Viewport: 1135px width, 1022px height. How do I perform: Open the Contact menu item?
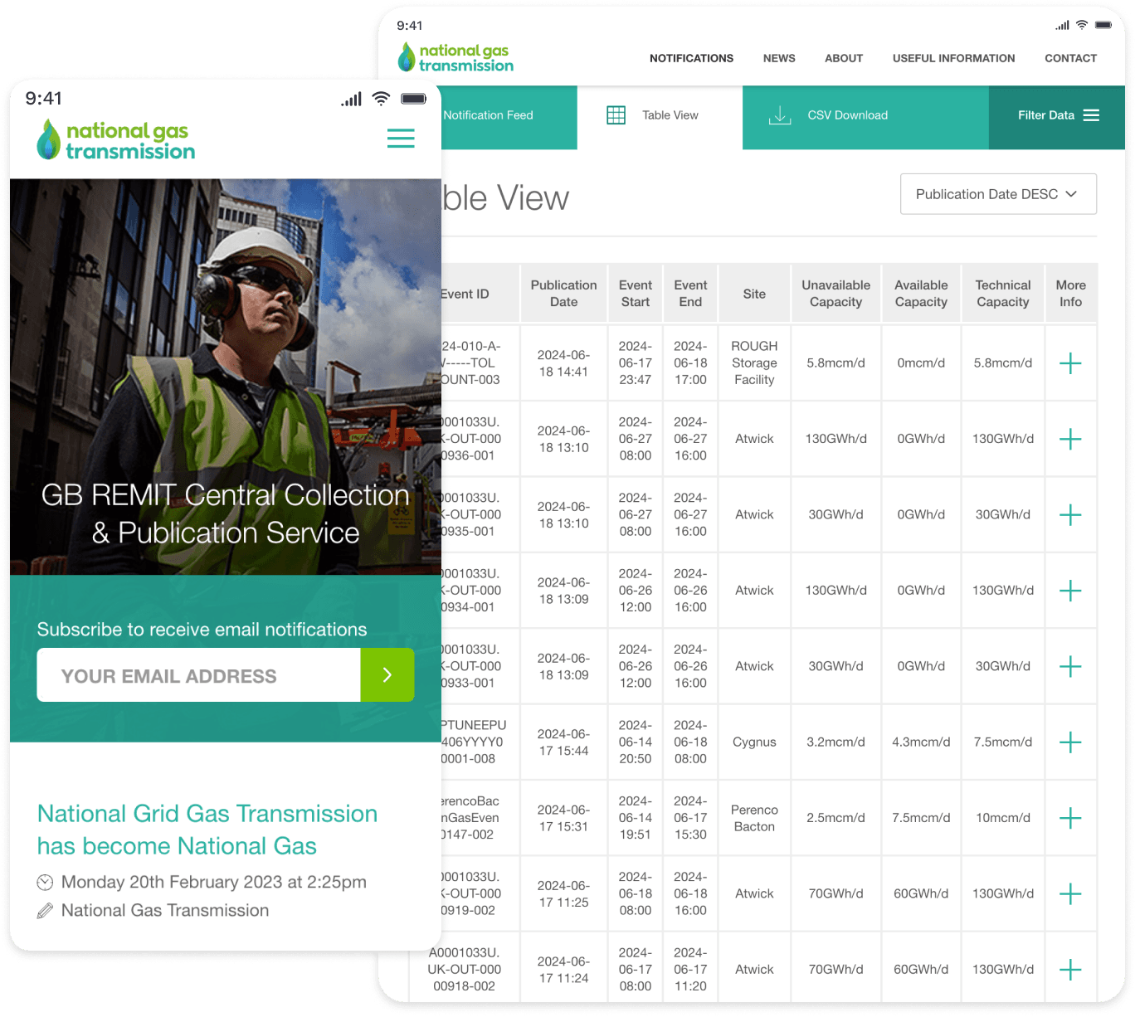pyautogui.click(x=1070, y=58)
